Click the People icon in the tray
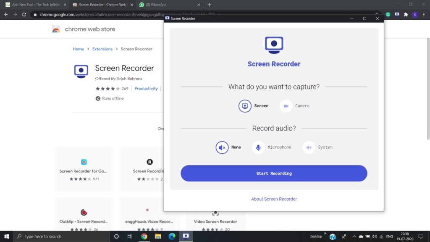 pos(344,236)
